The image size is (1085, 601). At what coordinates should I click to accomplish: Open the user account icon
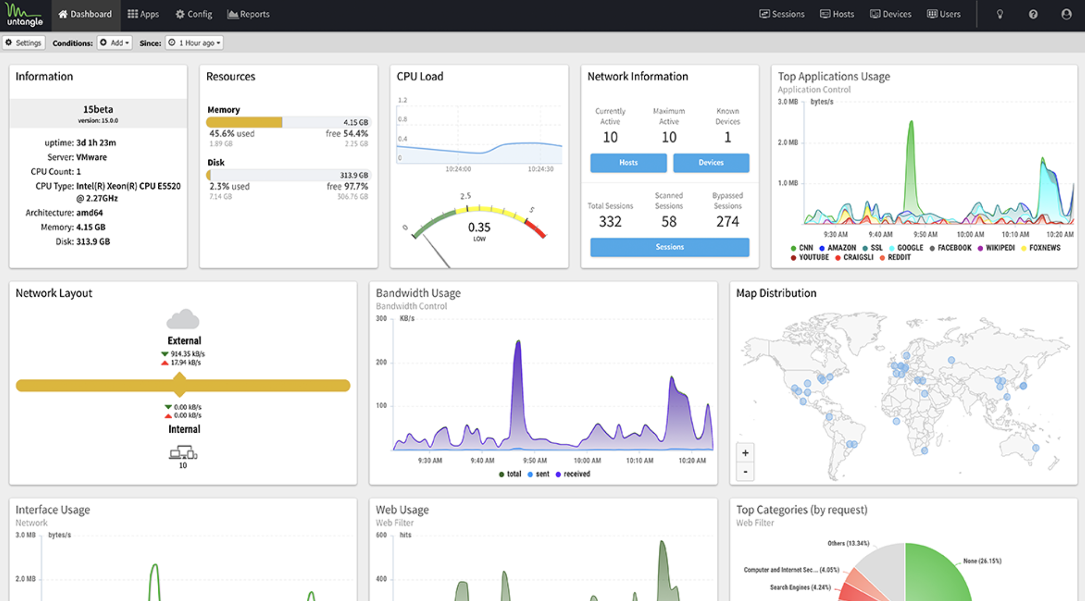tap(1066, 14)
